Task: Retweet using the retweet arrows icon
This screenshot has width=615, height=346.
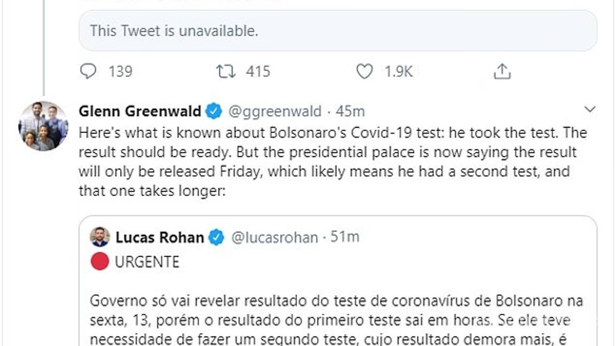Action: point(226,72)
